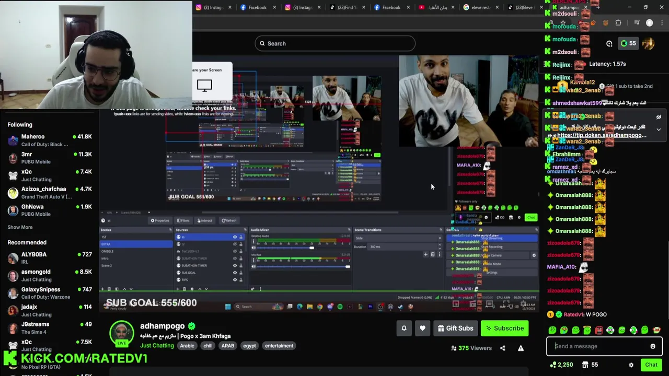Image resolution: width=669 pixels, height=376 pixels.
Task: Click Refresh button in streamed OBS
Action: [229, 220]
